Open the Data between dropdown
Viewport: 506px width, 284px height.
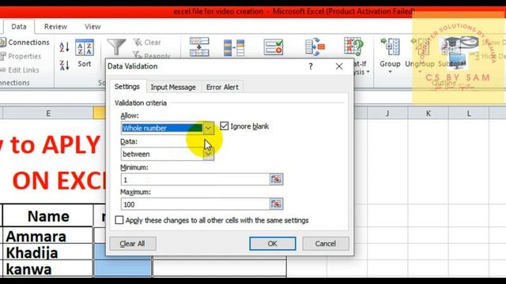click(x=209, y=154)
